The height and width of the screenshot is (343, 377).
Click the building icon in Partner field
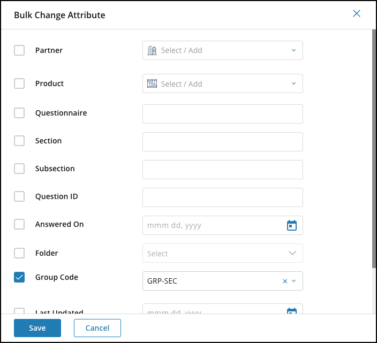click(152, 50)
